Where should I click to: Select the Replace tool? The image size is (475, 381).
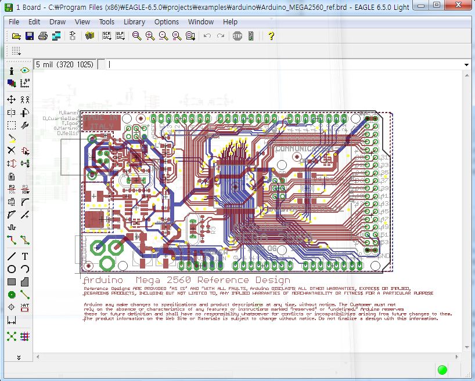tap(25, 164)
